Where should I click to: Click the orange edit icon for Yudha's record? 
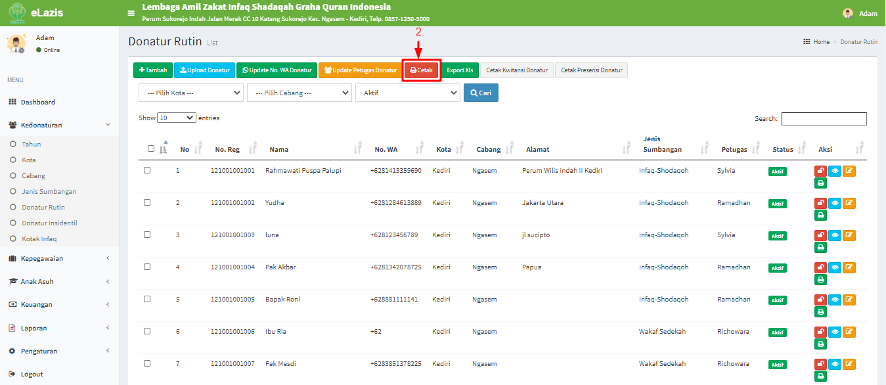pos(849,203)
